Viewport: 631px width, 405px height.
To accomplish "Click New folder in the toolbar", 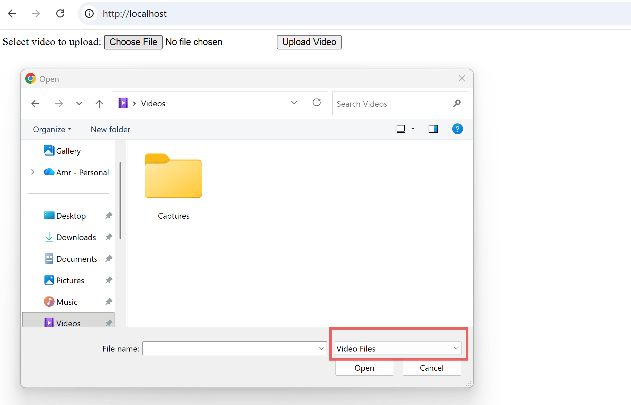I will (110, 130).
